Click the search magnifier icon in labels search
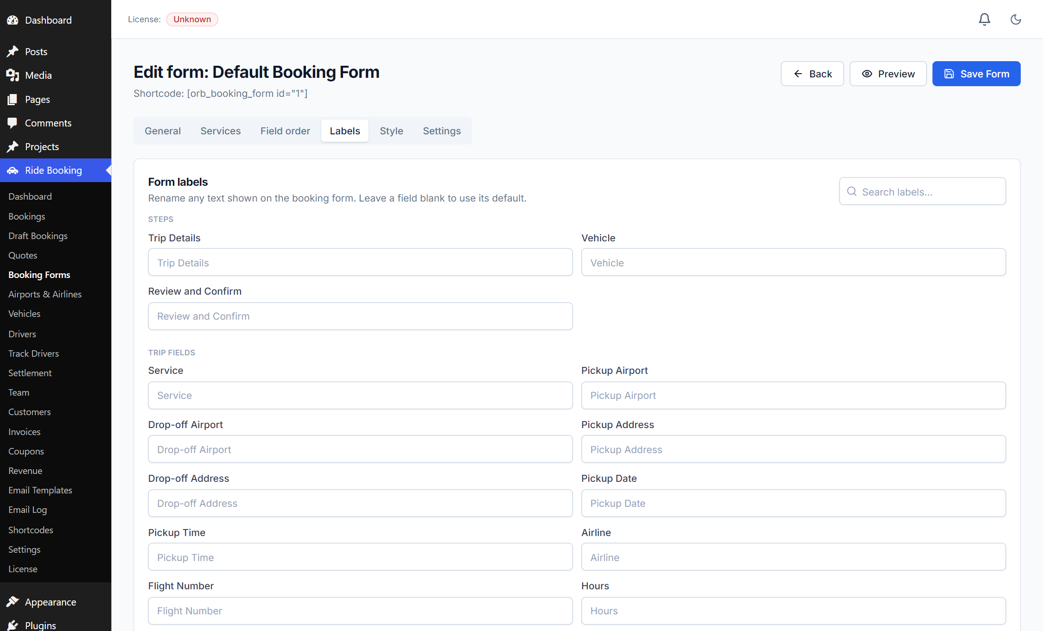Viewport: 1043px width, 631px height. 852,191
